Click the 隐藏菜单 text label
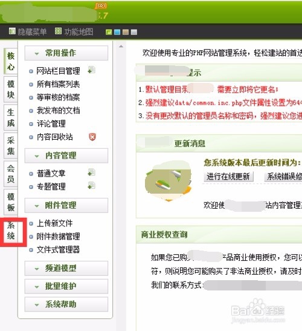 tap(32, 32)
